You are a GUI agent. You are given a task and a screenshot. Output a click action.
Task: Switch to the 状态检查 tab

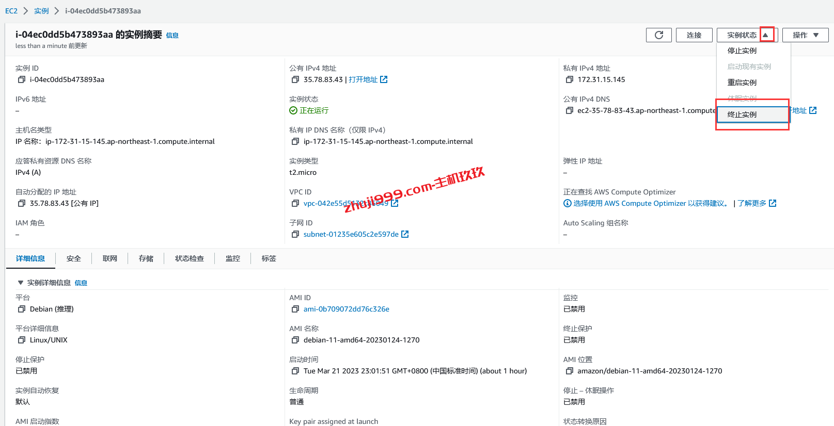pos(190,258)
